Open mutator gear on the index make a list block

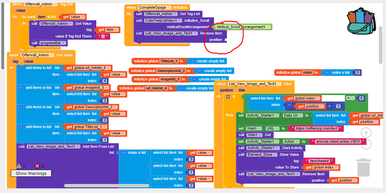pos(327,72)
